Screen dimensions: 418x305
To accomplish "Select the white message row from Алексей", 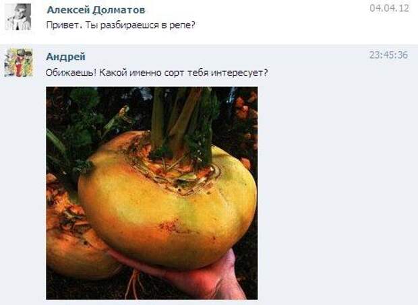I will (209, 22).
